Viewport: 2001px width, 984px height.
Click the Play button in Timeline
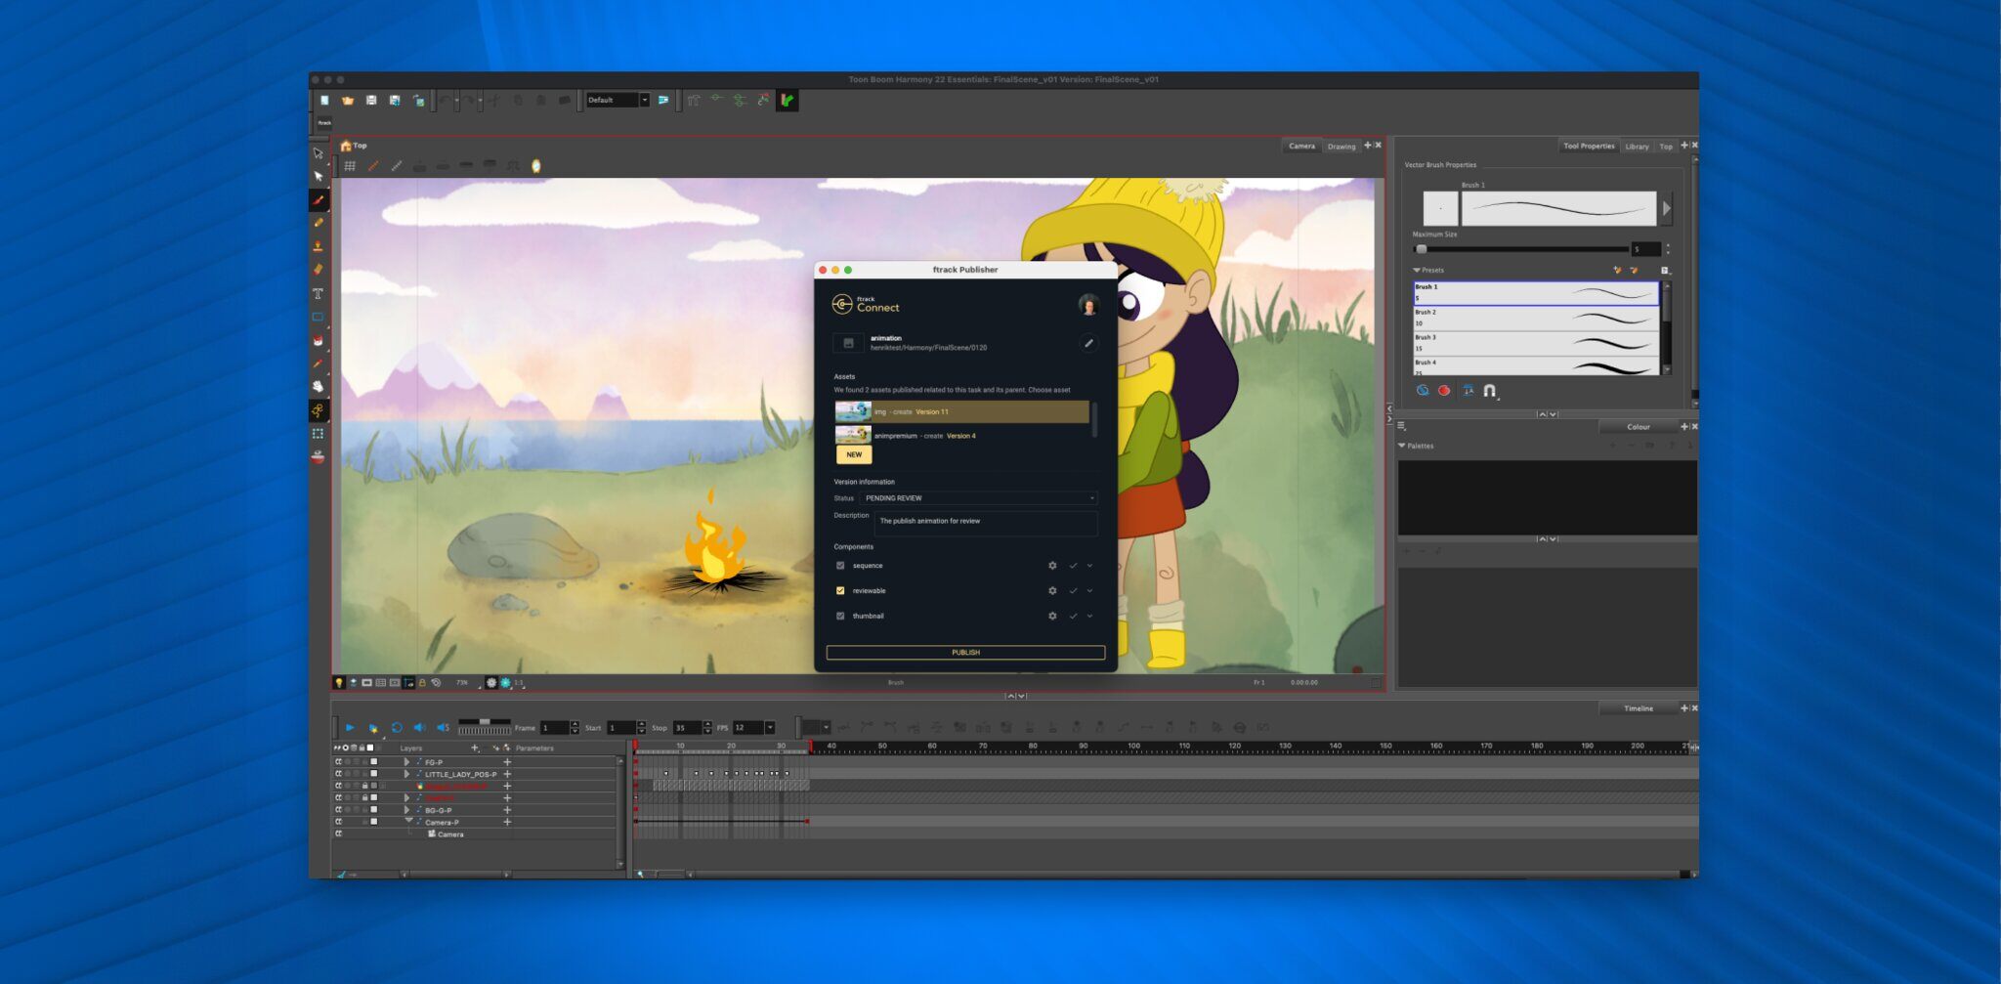pyautogui.click(x=350, y=728)
